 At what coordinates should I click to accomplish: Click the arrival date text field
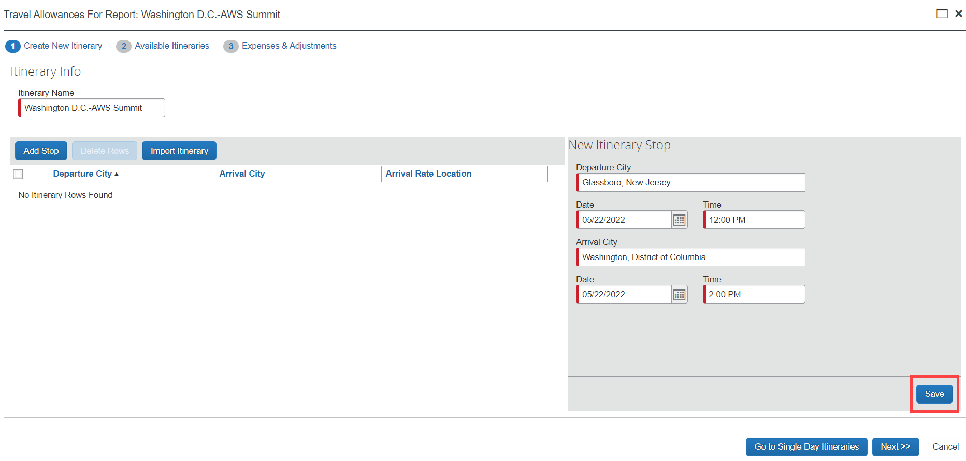tap(624, 294)
